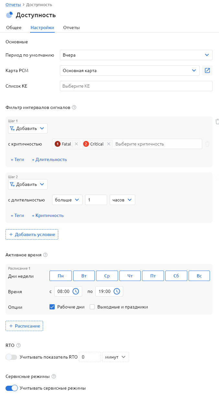This screenshot has width=219, height=398.
Task: Switch to the Общее tab
Action: (x=14, y=27)
